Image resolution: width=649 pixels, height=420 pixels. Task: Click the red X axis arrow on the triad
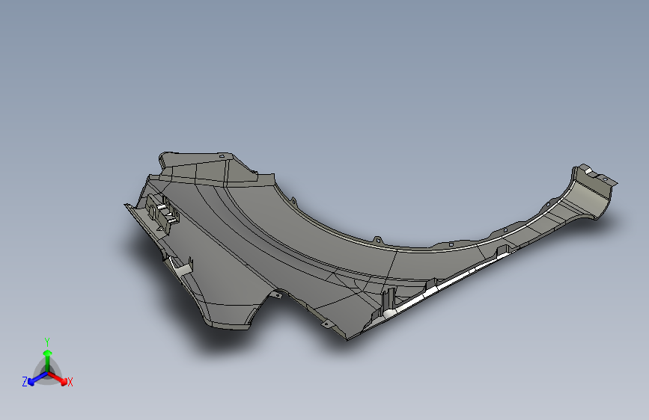pyautogui.click(x=58, y=378)
